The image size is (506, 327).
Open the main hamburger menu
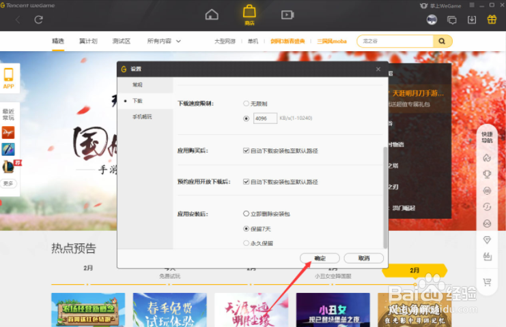(x=472, y=5)
